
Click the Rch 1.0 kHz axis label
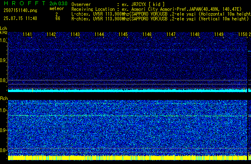[3, 110]
